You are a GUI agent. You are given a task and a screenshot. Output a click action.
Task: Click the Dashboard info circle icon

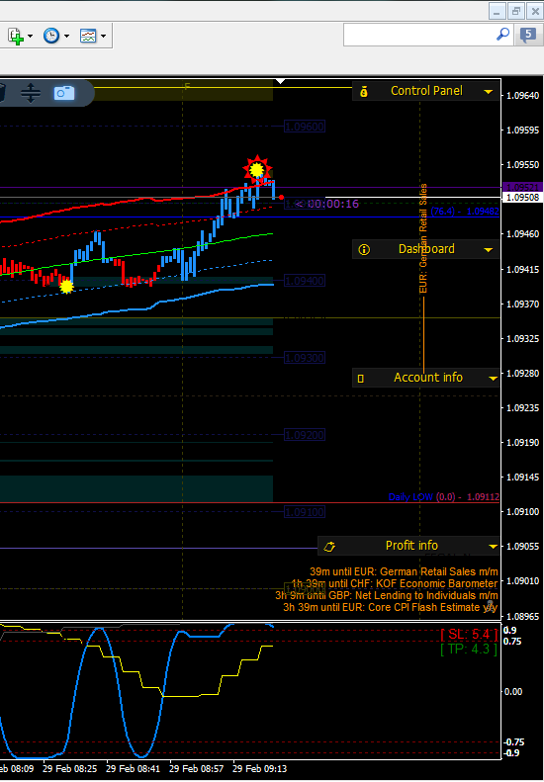coord(364,249)
